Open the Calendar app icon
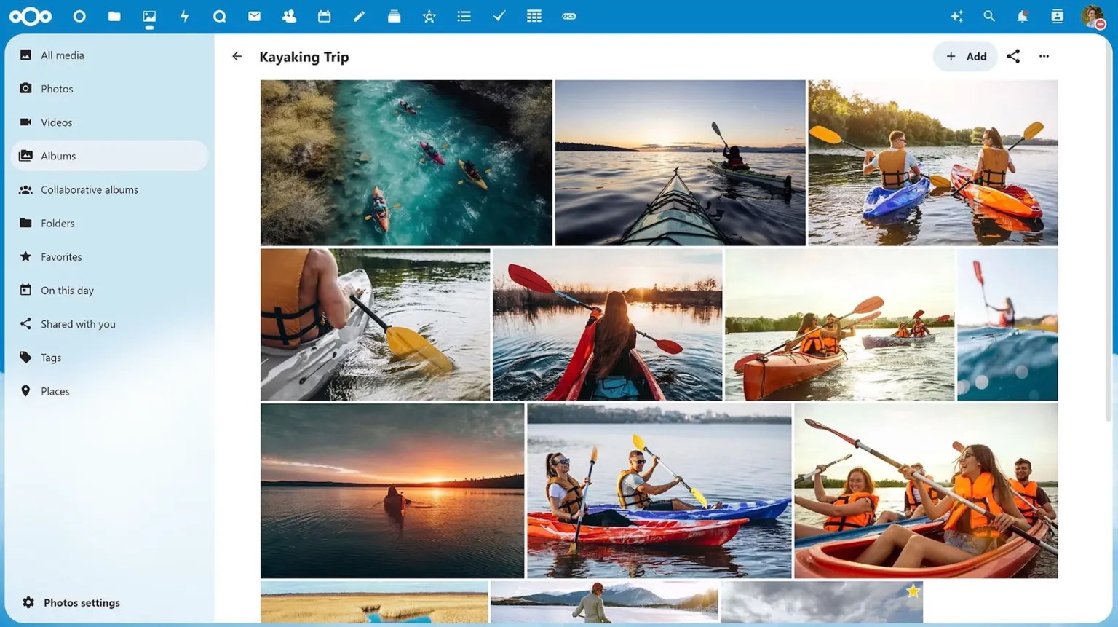Image resolution: width=1118 pixels, height=627 pixels. [324, 16]
